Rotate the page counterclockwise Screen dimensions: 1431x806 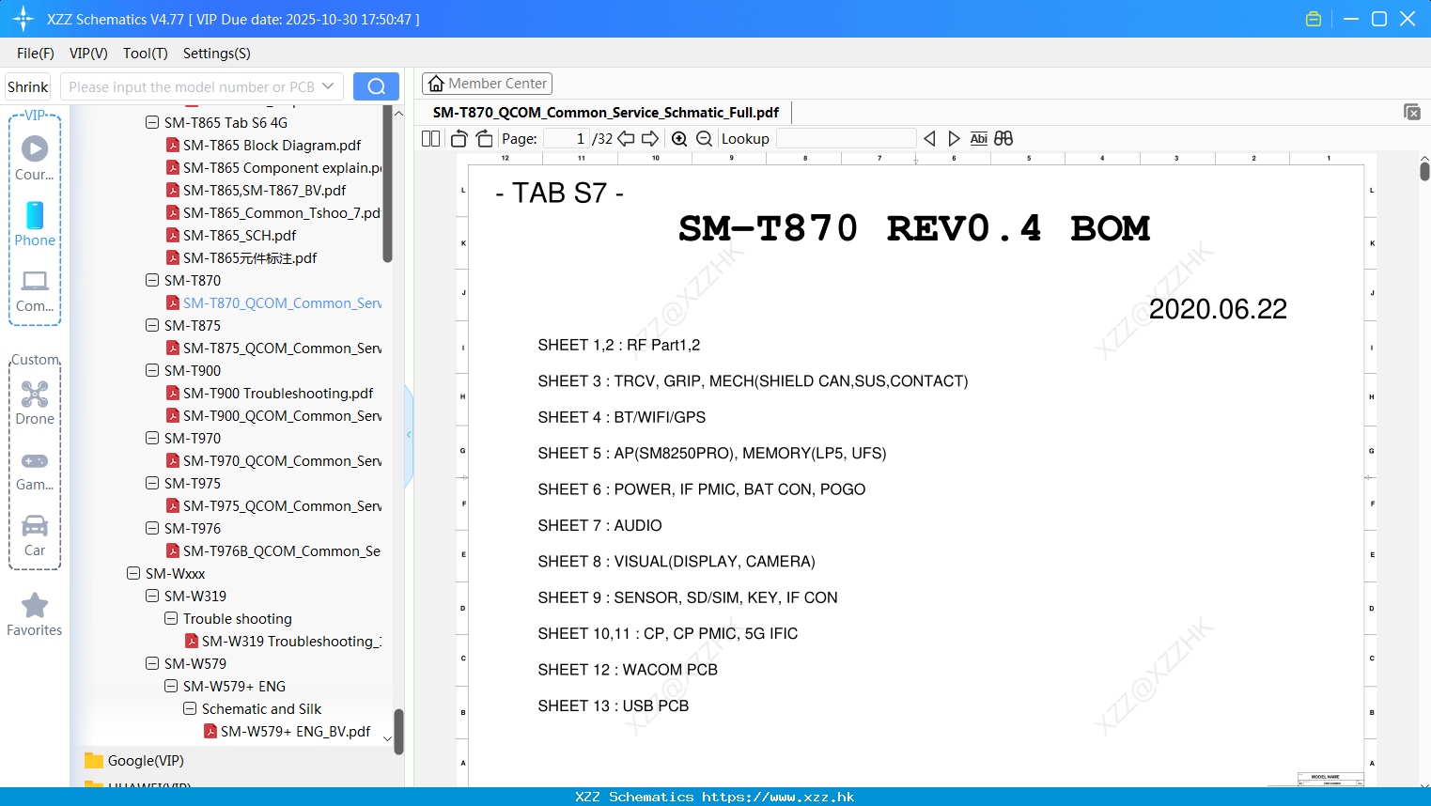[459, 138]
